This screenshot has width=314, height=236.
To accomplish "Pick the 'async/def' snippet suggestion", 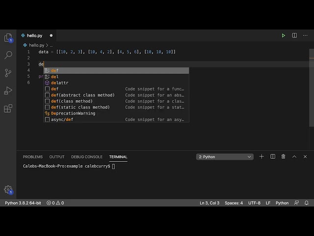I will pos(116,119).
